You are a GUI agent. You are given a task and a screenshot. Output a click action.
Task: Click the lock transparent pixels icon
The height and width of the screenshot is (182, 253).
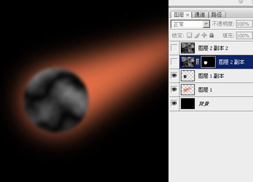[190, 35]
